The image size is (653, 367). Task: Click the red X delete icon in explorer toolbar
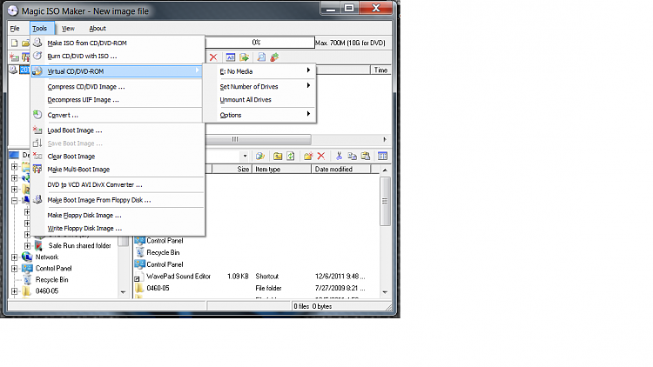(x=321, y=157)
